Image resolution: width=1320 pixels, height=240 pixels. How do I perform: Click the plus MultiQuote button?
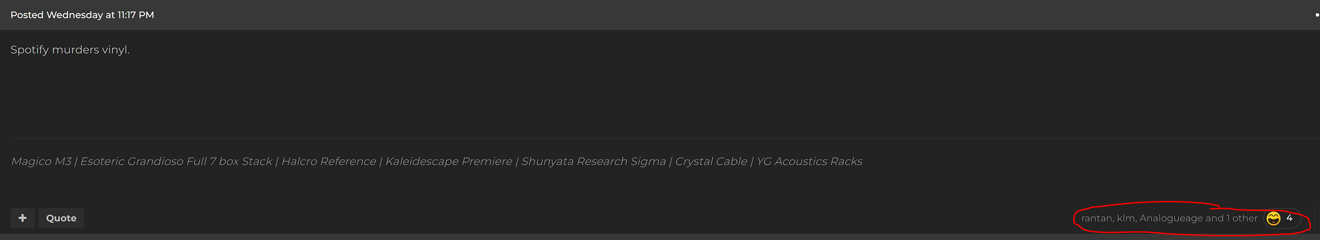tap(22, 218)
